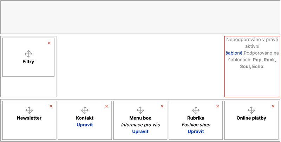This screenshot has width=281, height=142.
Task: Click the empty gray header area
Action: pos(140,17)
